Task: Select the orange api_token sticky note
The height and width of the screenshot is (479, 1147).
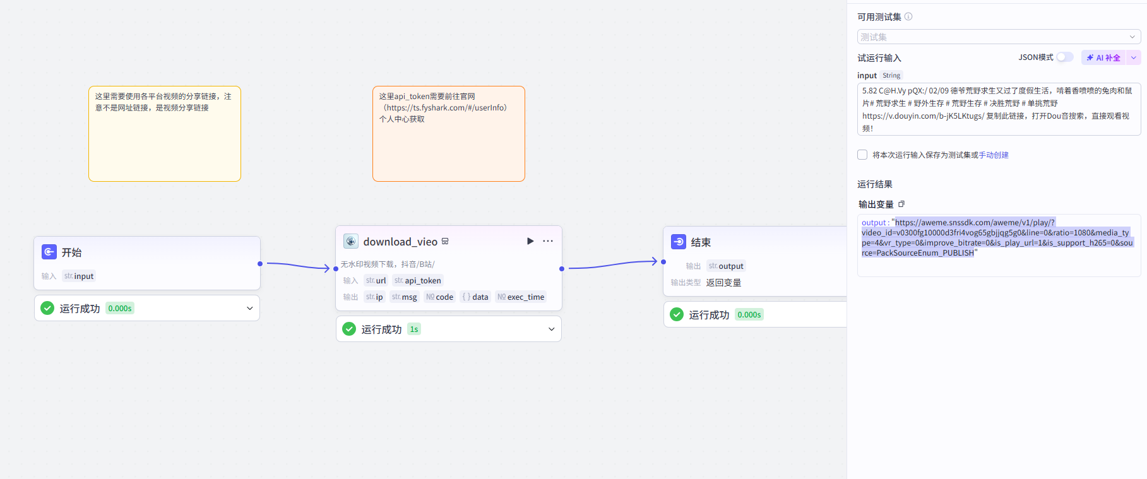Action: pyautogui.click(x=449, y=134)
